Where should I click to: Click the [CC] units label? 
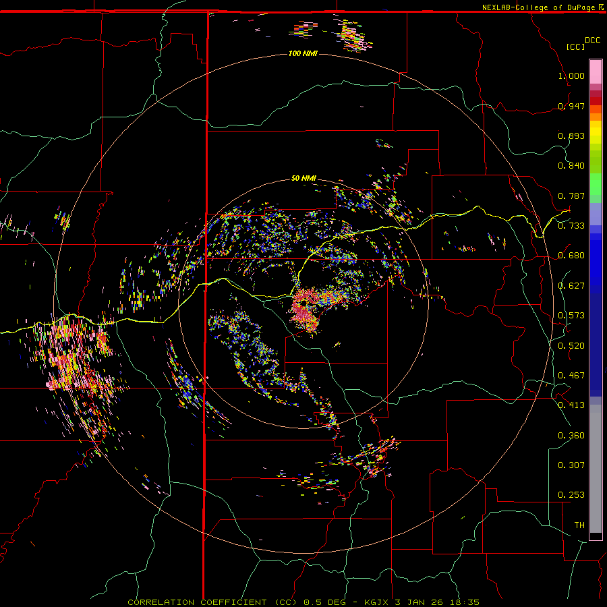(x=575, y=47)
